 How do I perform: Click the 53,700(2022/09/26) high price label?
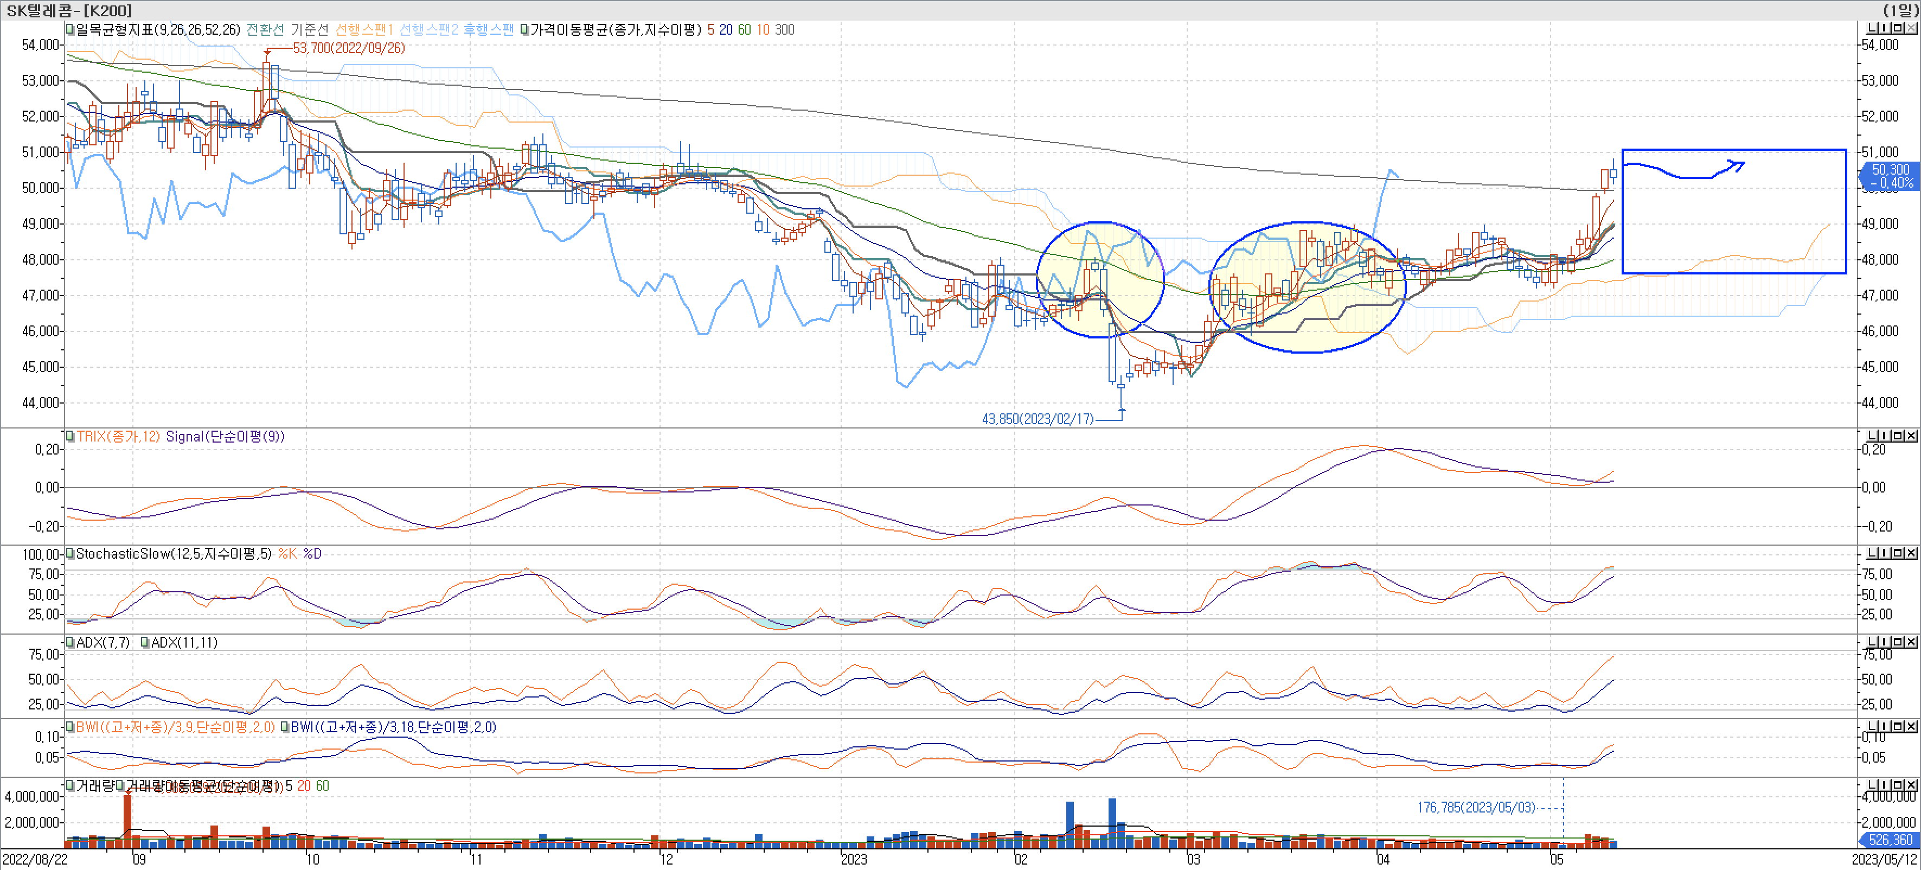(348, 48)
